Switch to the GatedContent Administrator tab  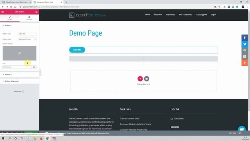(x=16, y=2)
